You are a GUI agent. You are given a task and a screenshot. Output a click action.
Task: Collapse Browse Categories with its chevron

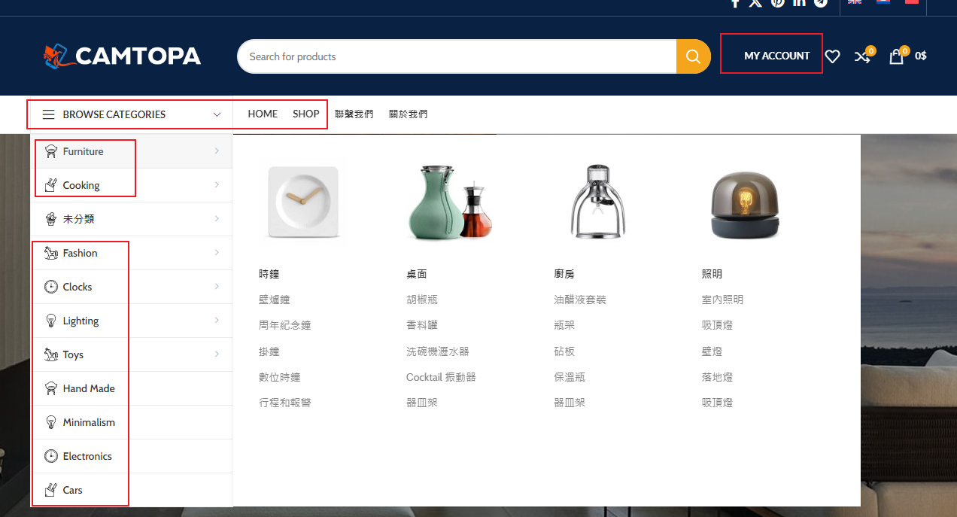click(217, 114)
